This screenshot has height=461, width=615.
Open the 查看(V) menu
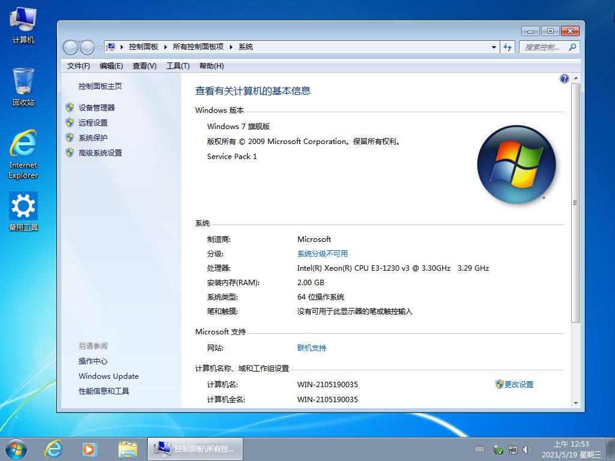click(x=144, y=66)
